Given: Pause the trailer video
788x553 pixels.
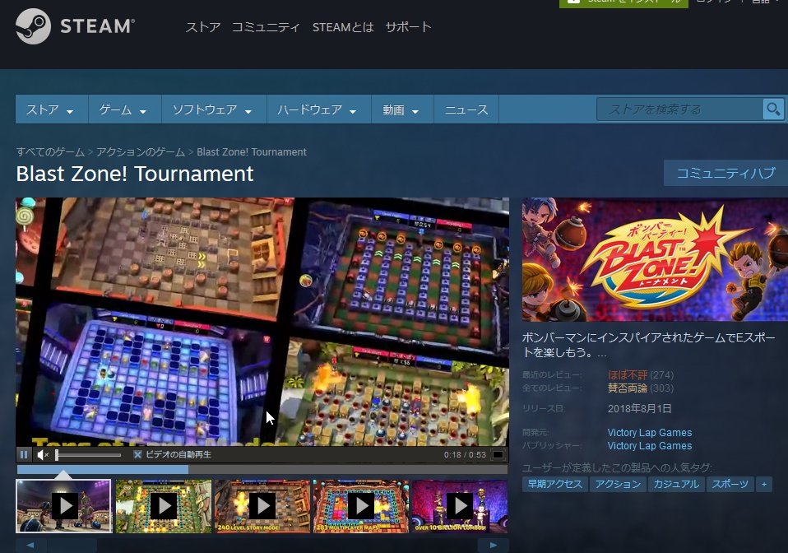Looking at the screenshot, I should pos(24,454).
